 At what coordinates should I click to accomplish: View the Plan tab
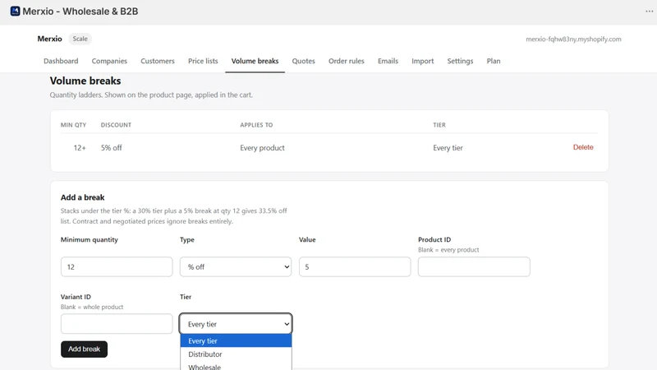point(494,61)
